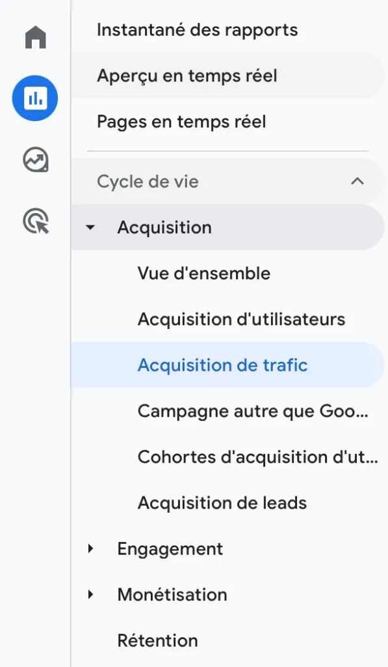This screenshot has height=667, width=388.
Task: Select the Reports icon (blue bar chart)
Action: 34,98
